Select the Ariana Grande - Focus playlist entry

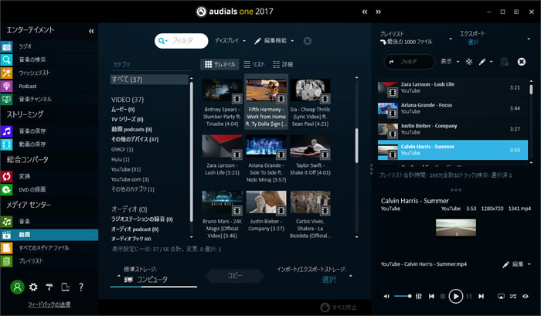[x=452, y=108]
